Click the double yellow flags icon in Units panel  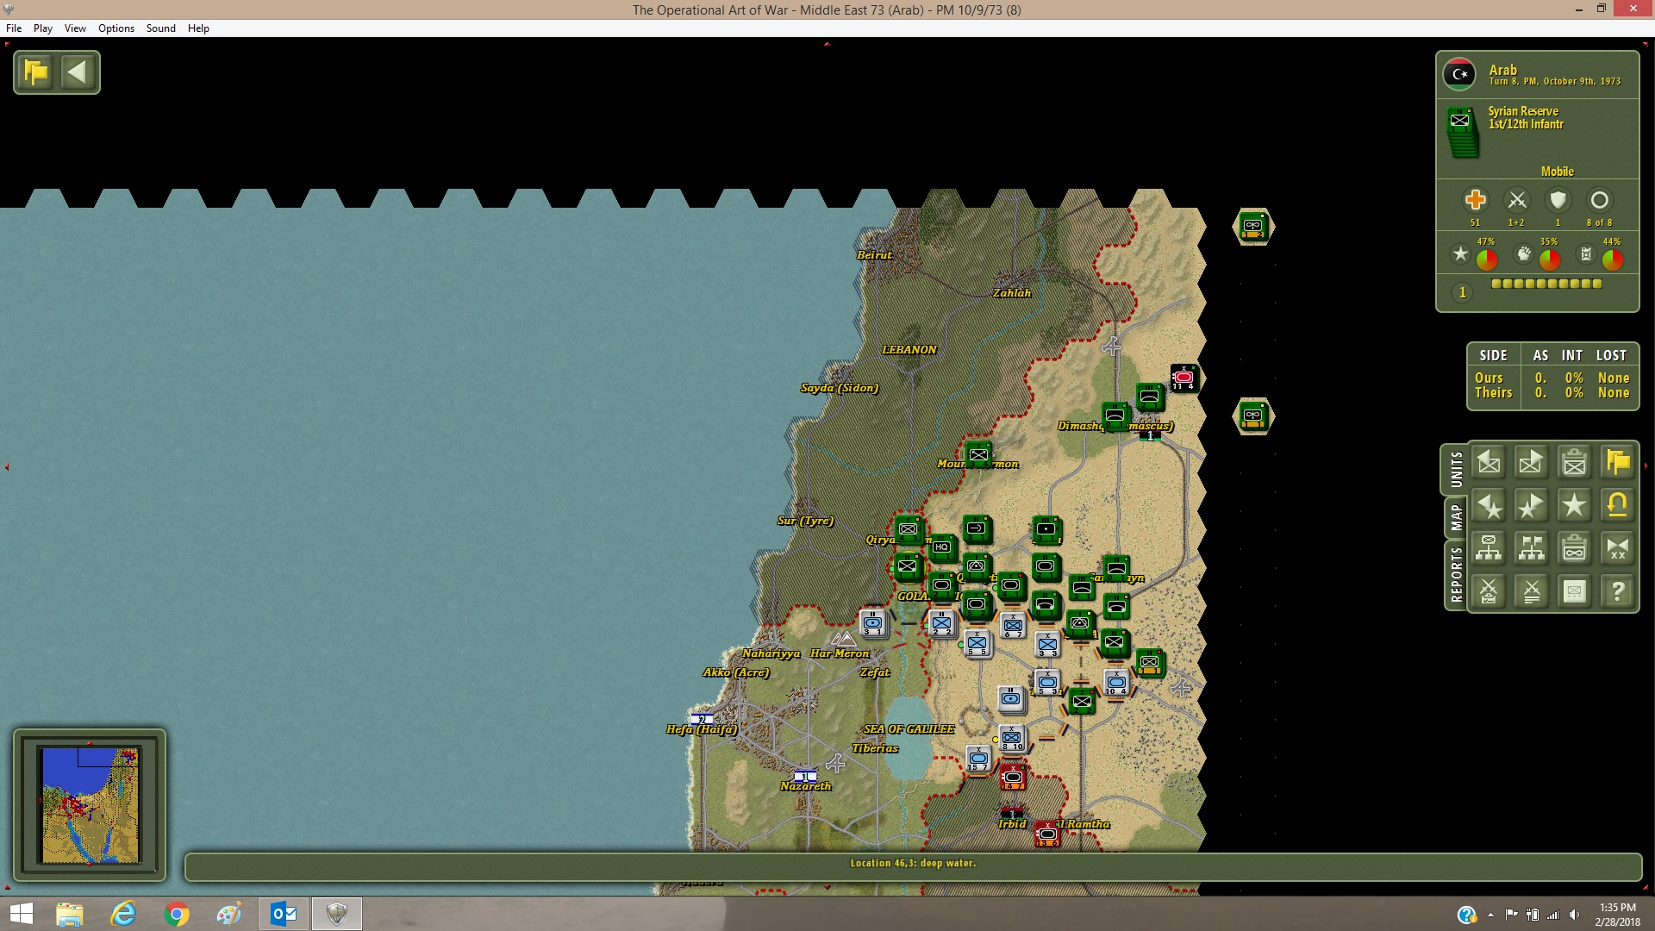point(1618,463)
